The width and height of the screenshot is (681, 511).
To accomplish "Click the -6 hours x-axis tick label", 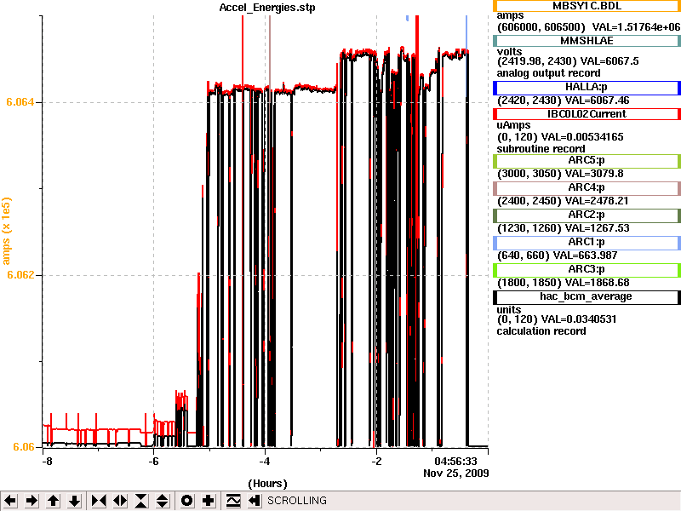I will click(x=153, y=462).
